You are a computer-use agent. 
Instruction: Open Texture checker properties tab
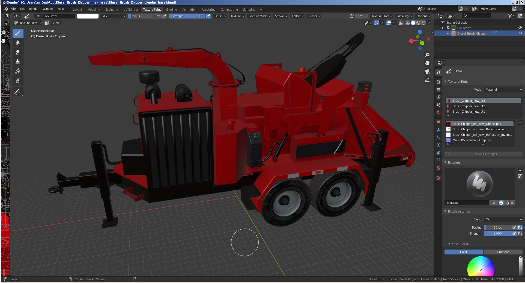(438, 177)
